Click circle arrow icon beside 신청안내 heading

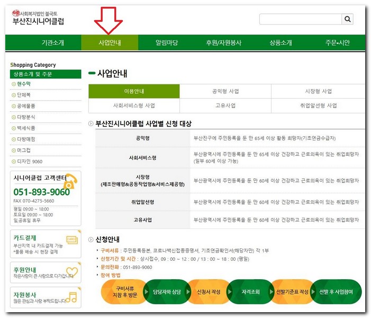91,240
